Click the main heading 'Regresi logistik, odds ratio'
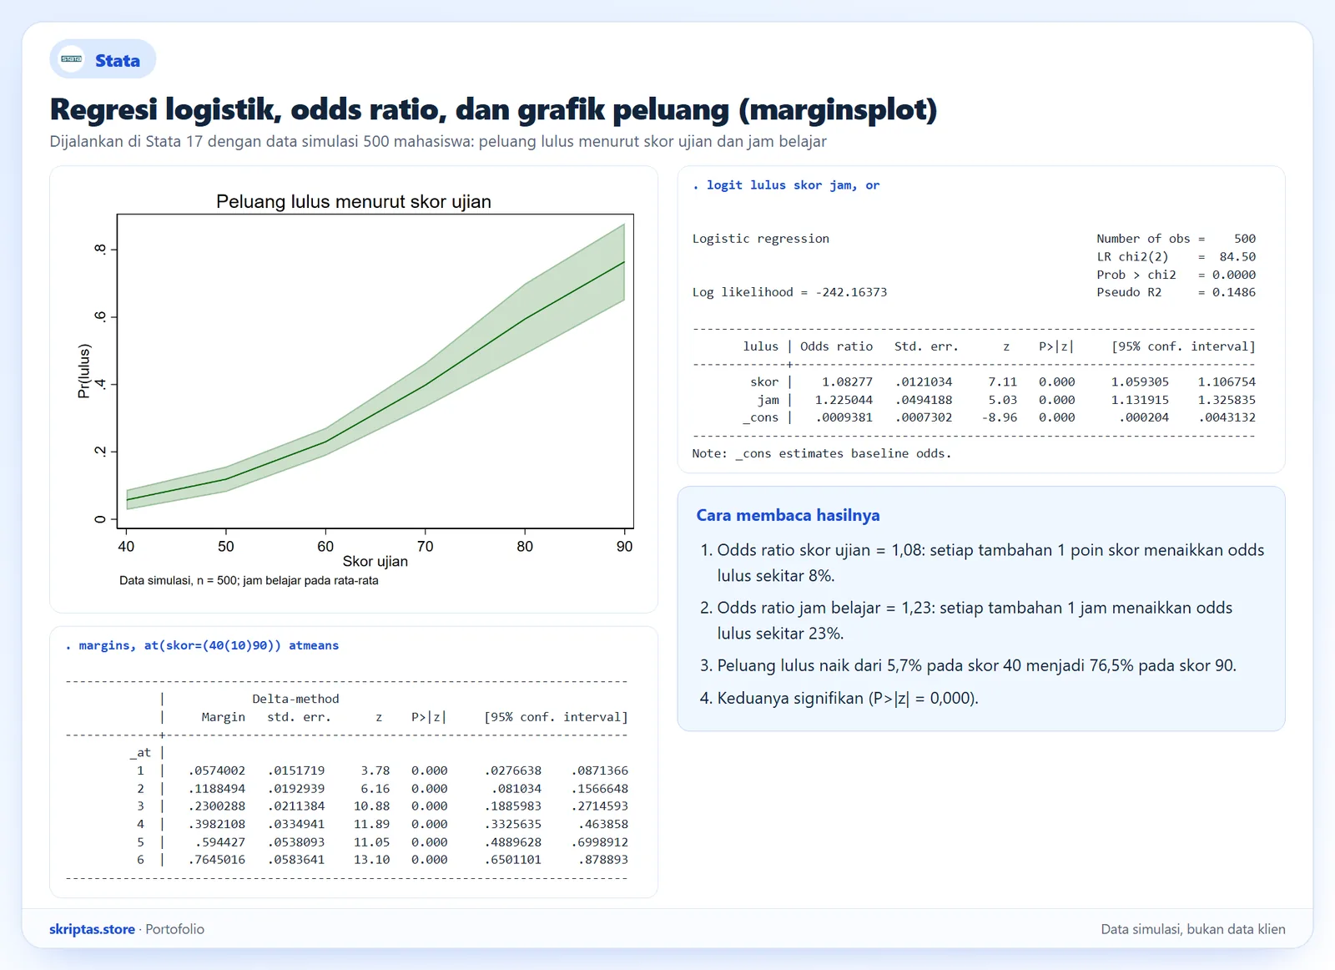 coord(493,109)
